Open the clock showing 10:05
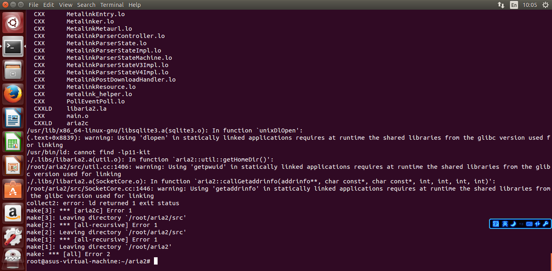The height and width of the screenshot is (271, 552). (530, 5)
